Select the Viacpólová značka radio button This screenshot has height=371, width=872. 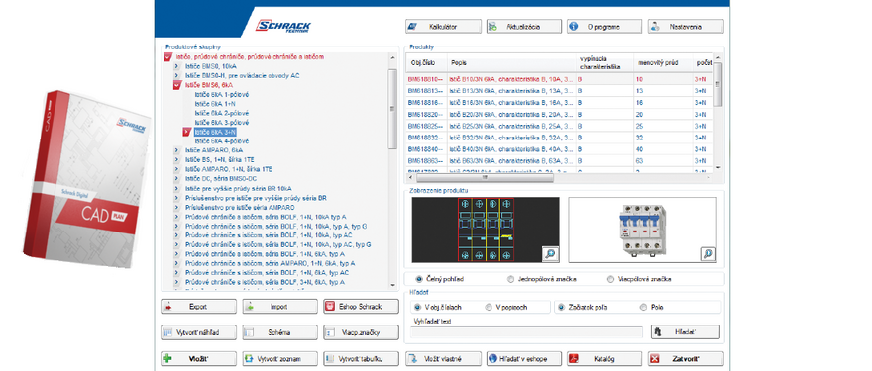pyautogui.click(x=610, y=279)
